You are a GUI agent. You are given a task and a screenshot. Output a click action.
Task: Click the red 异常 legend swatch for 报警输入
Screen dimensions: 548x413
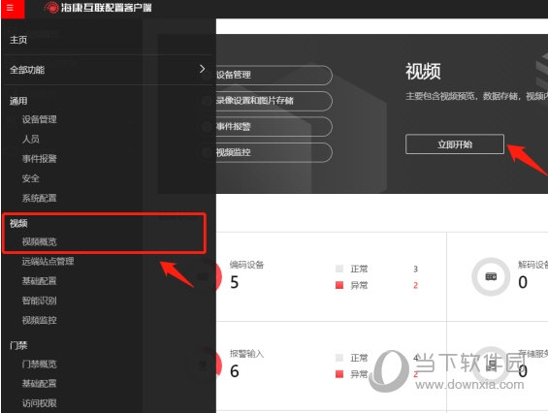pos(339,374)
